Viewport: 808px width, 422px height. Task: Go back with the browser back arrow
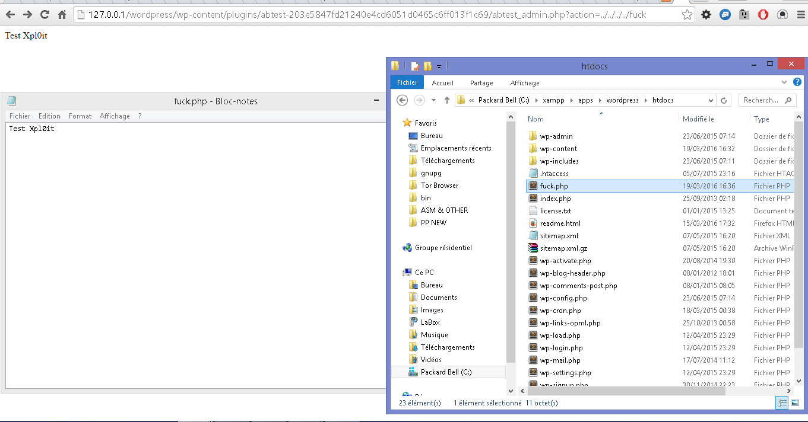[10, 14]
